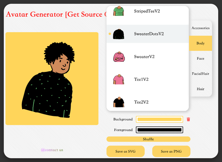The image size is (222, 162).
Task: Delete the background color with trash icon
Action: coord(188,119)
